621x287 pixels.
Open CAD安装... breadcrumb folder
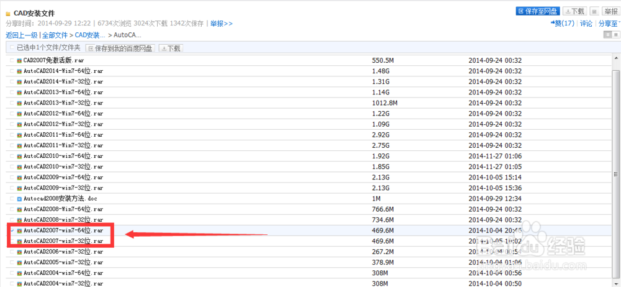coord(90,35)
